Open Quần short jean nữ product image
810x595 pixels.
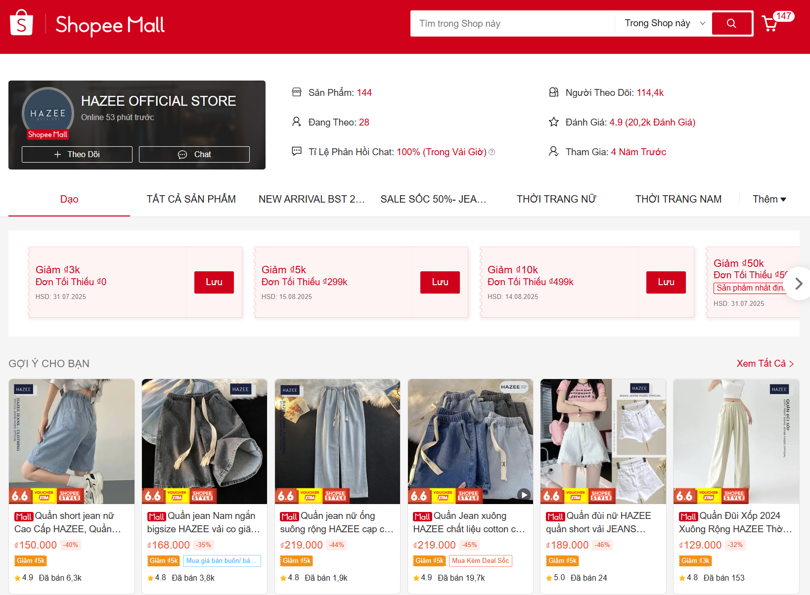(72, 441)
